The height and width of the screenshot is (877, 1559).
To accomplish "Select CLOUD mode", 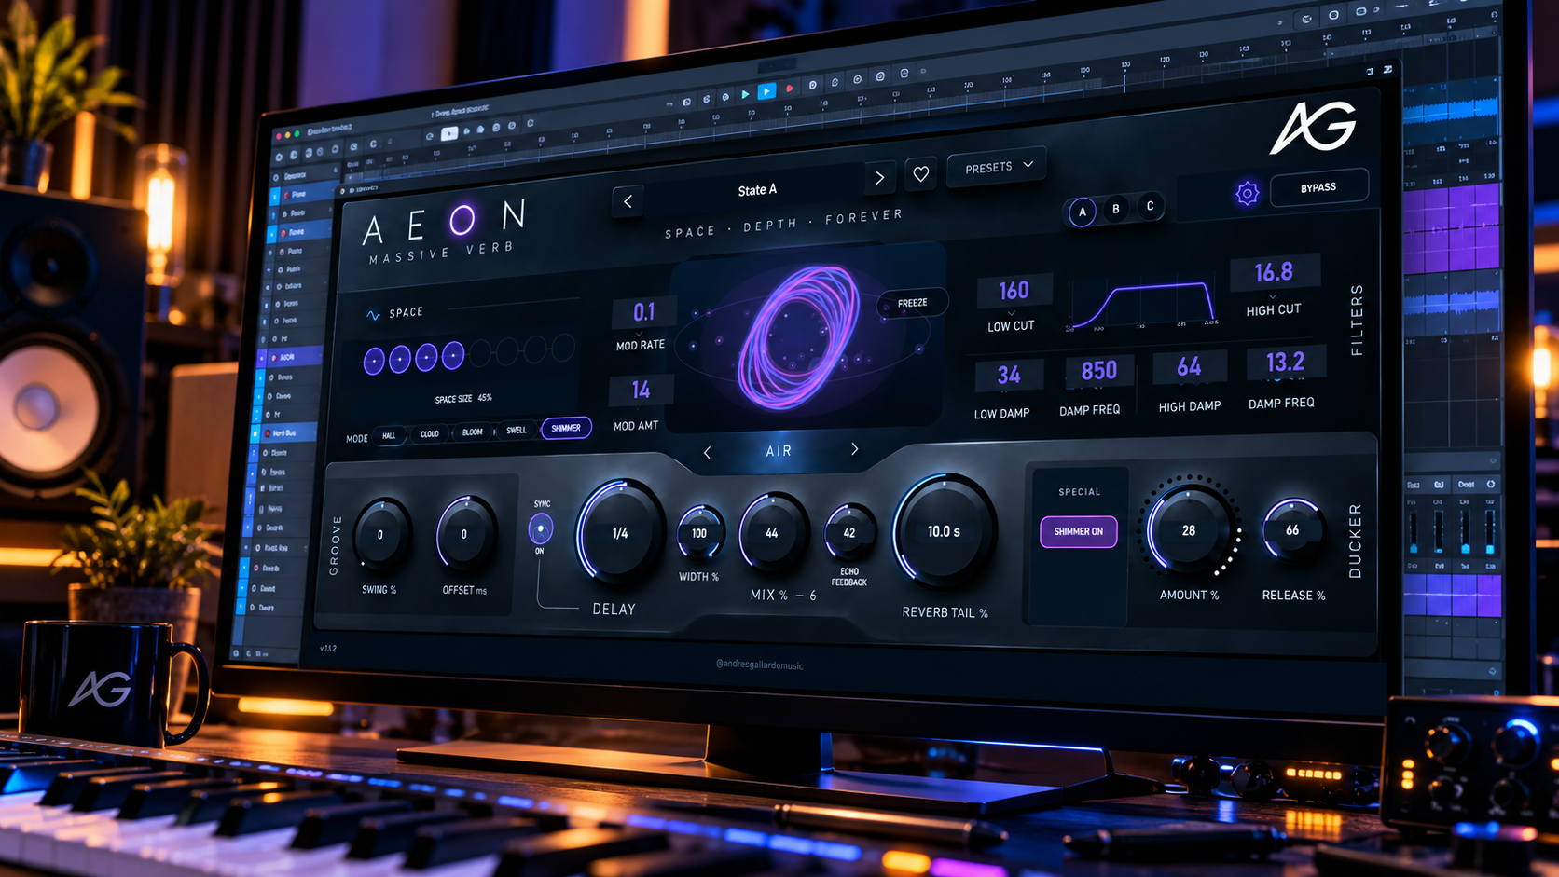I will point(430,433).
